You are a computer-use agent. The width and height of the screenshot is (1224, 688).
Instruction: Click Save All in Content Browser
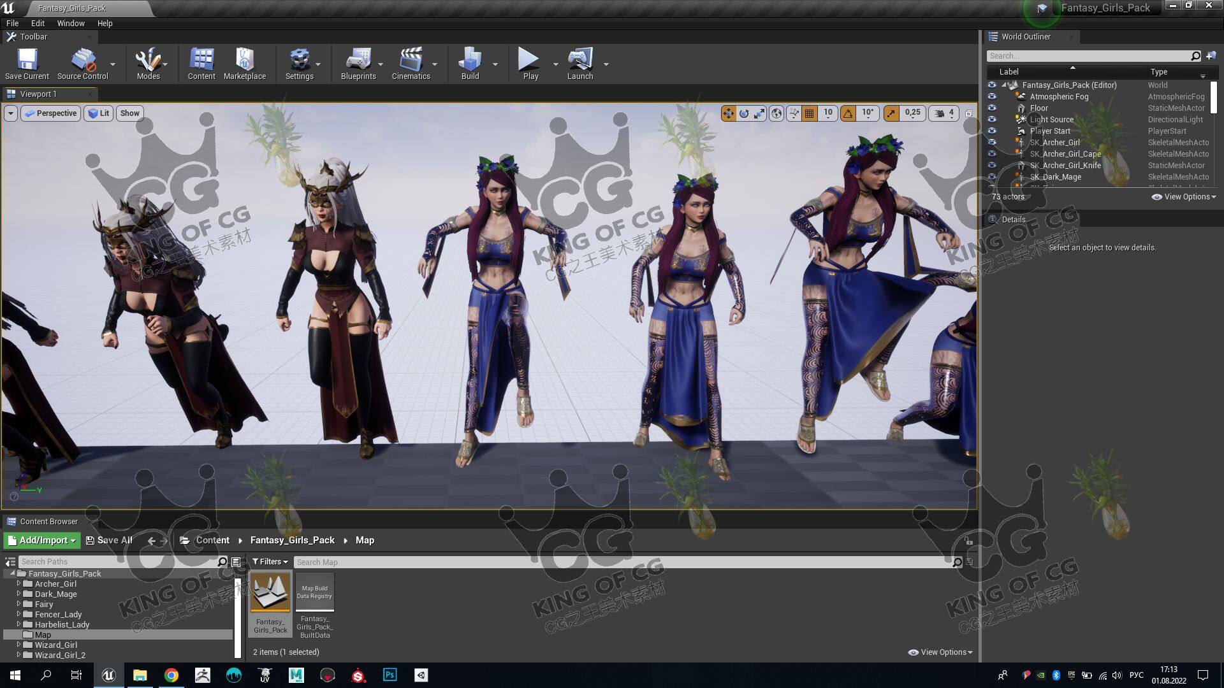pos(109,540)
